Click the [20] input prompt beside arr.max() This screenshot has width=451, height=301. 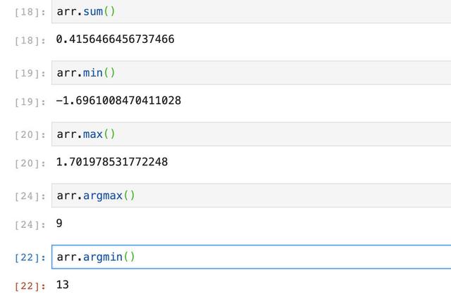[30, 135]
